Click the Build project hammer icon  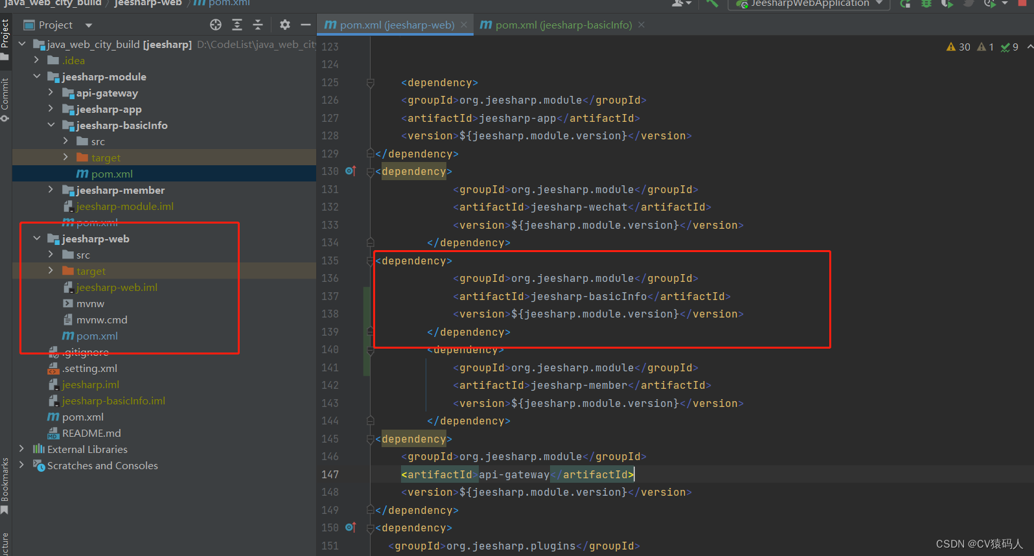coord(713,3)
